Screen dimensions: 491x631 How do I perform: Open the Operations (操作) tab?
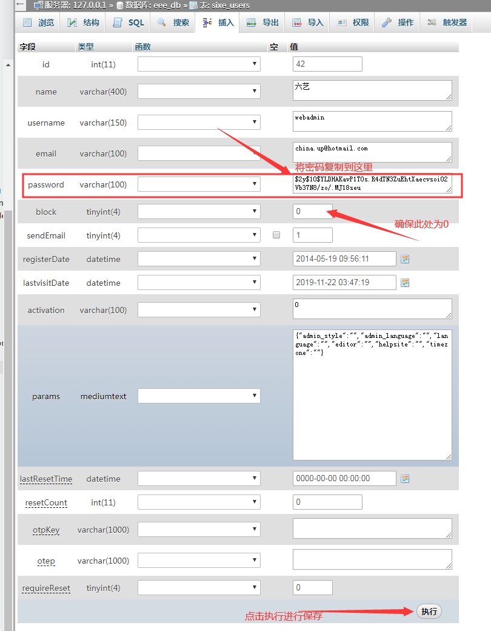(x=398, y=23)
